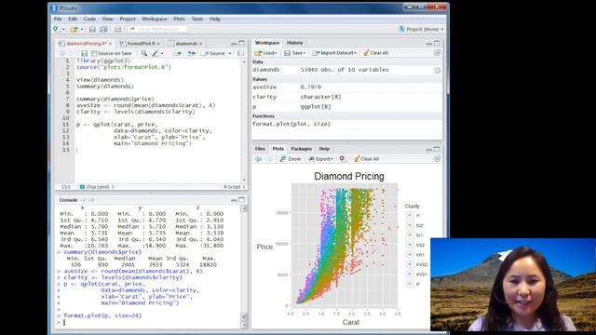Toggle the Source on Save checkbox

click(94, 54)
